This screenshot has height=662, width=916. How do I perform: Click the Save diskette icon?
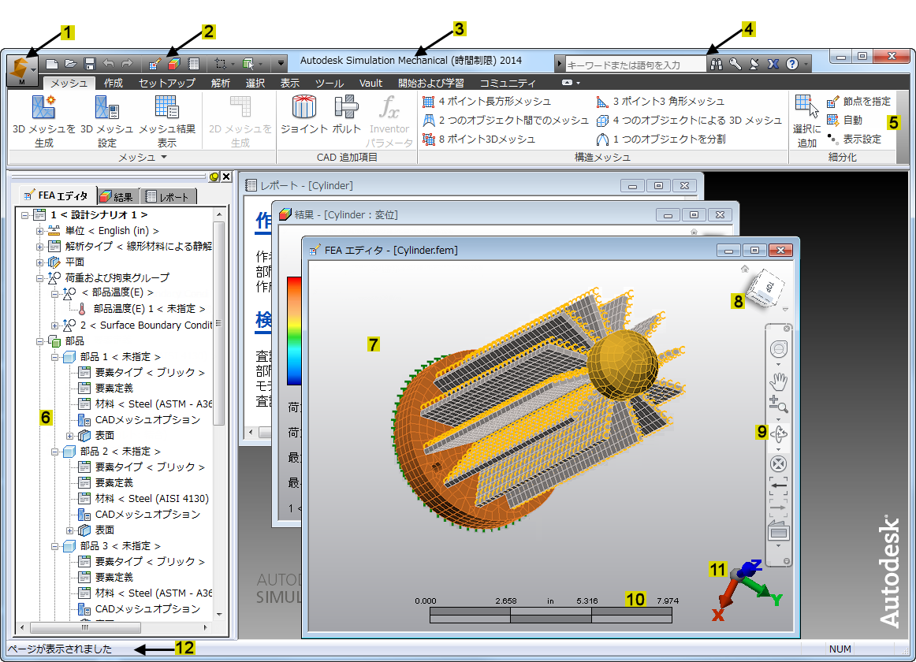tap(89, 64)
